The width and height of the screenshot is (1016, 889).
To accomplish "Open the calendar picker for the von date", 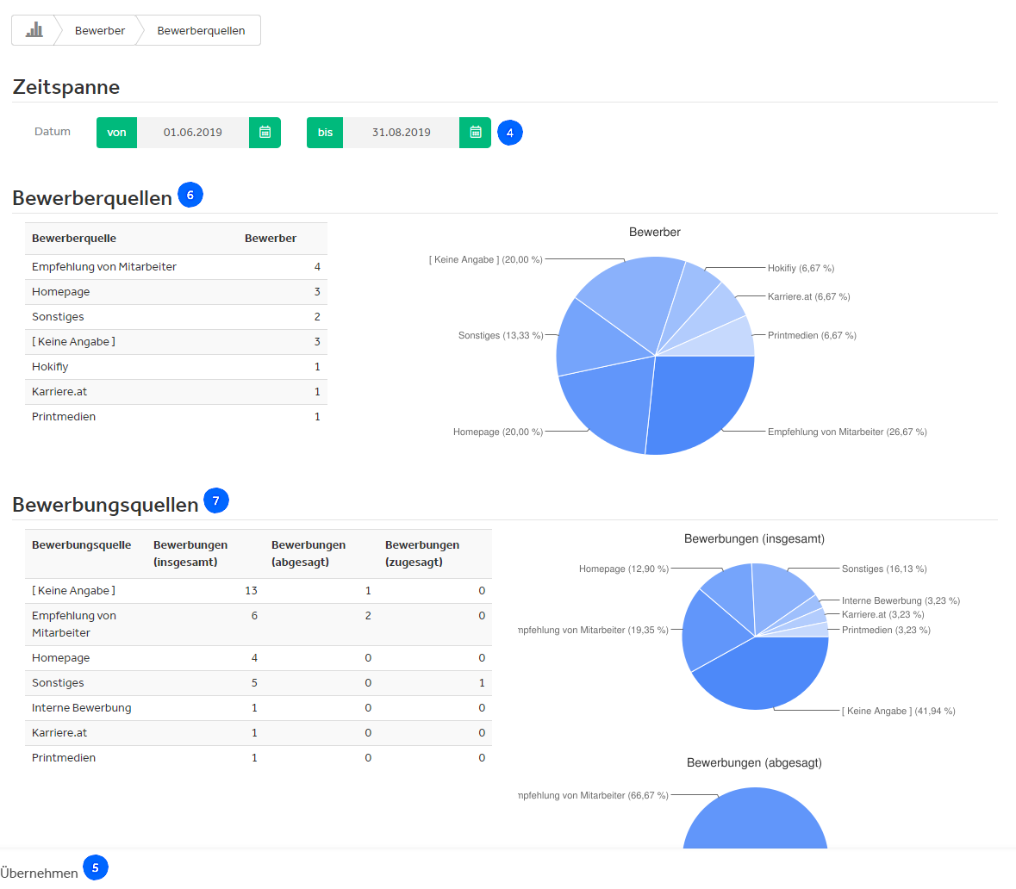I will pyautogui.click(x=265, y=132).
